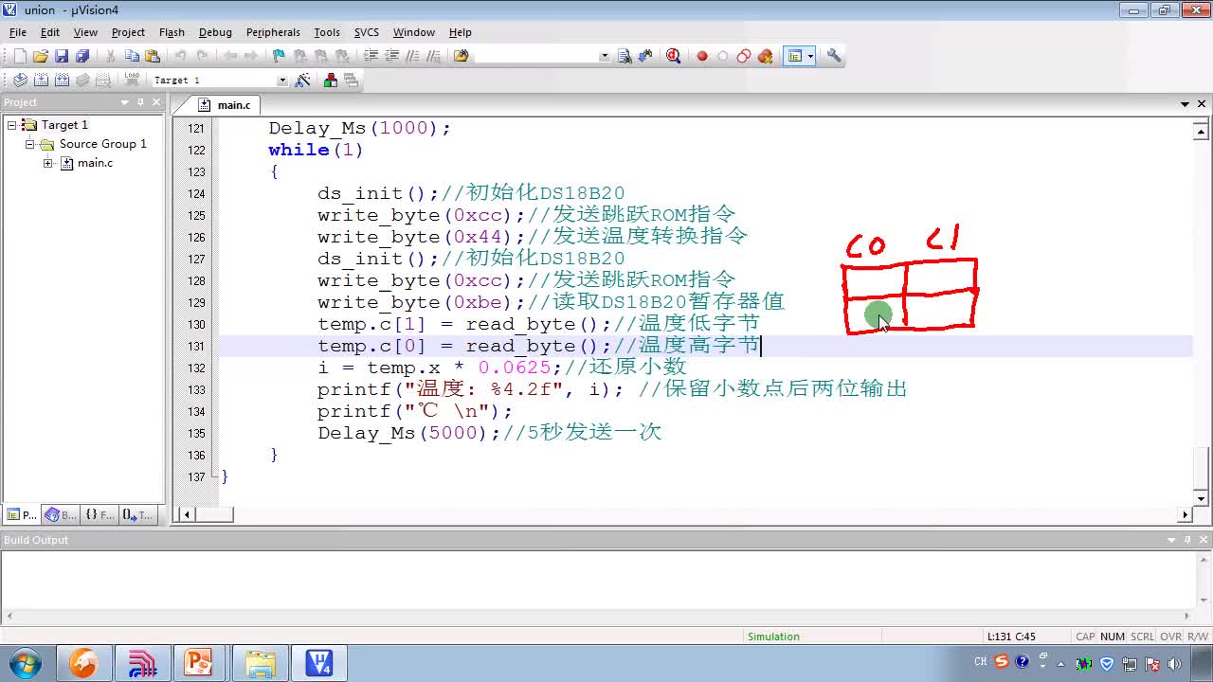Open Windows Start menu
1213x682 pixels.
tap(26, 663)
